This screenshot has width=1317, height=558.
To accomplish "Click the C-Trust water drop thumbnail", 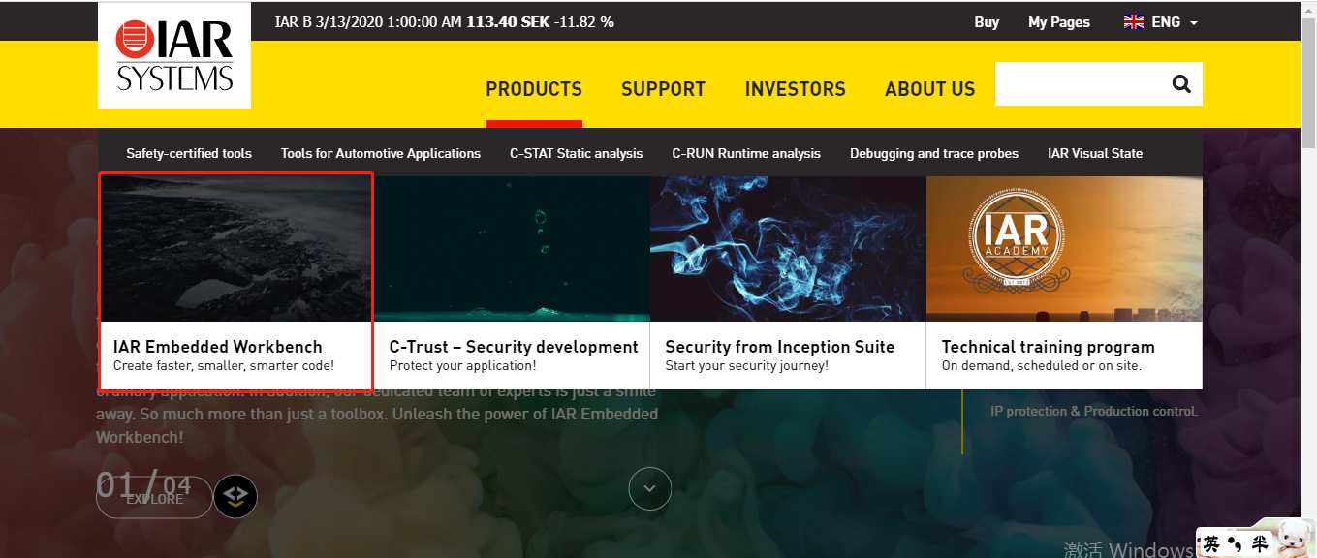I will tap(512, 248).
